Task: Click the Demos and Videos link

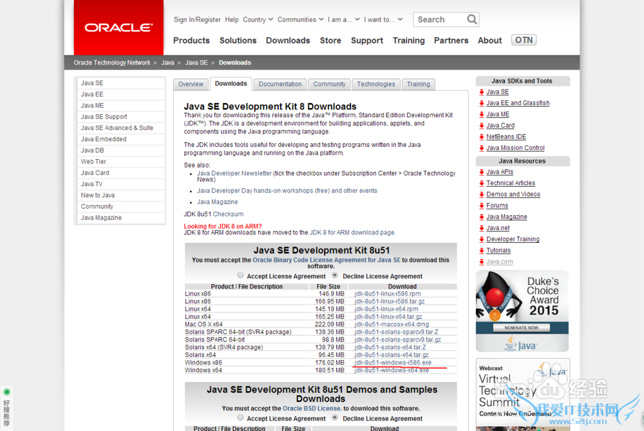Action: [513, 195]
